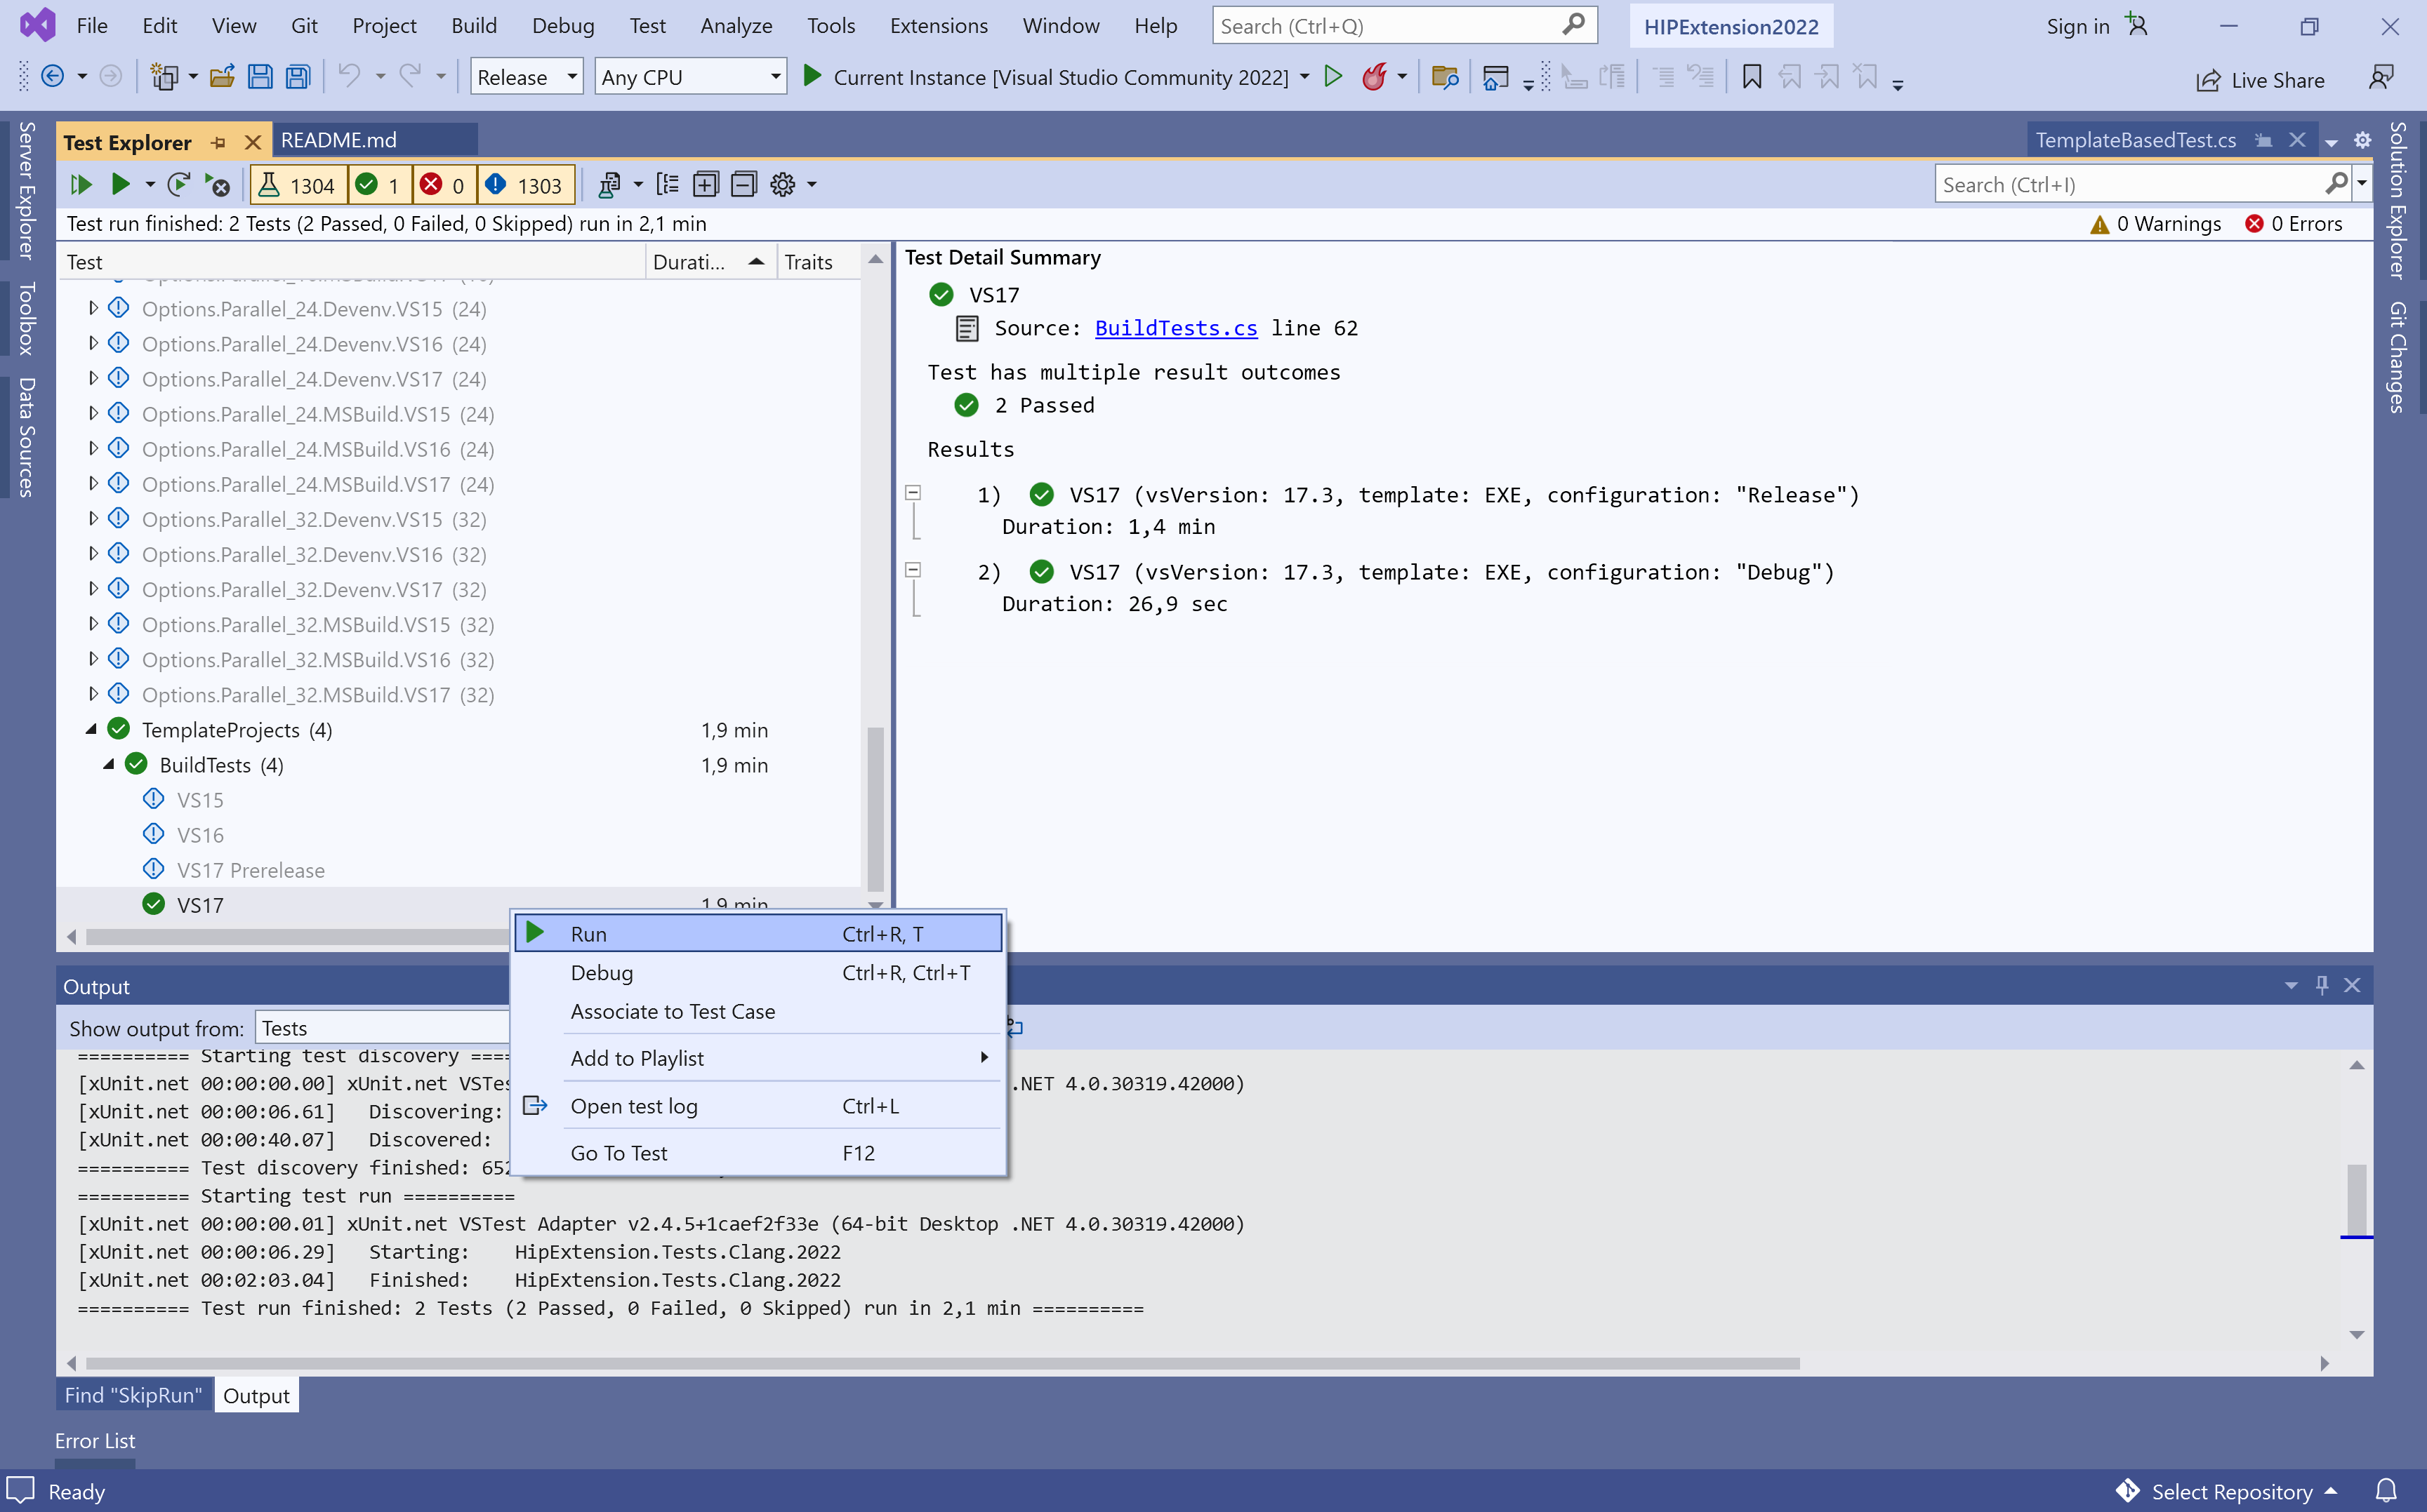Click Expand All tests icon
Viewport: 2427px width, 1512px height.
[706, 185]
